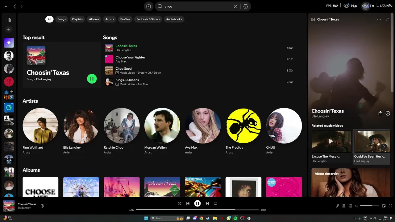Filter results by Playlists
The width and height of the screenshot is (395, 222).
tap(77, 19)
